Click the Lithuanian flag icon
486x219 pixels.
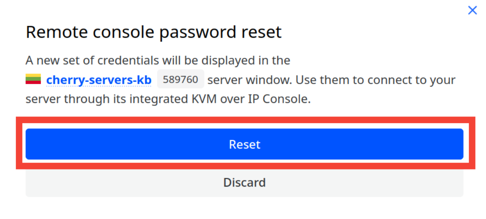pyautogui.click(x=33, y=80)
